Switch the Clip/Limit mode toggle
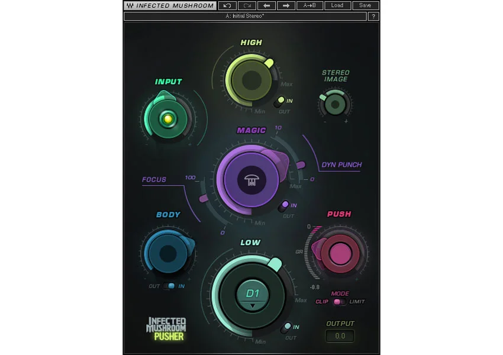This screenshot has width=503, height=355. 339,302
